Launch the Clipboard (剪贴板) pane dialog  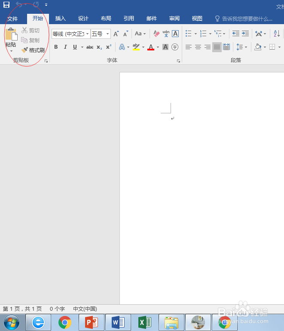(x=46, y=61)
